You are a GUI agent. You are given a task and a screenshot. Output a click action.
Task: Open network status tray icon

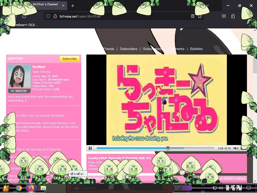pyautogui.click(x=215, y=188)
